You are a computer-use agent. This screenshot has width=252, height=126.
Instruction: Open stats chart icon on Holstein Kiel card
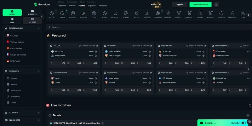point(151,46)
